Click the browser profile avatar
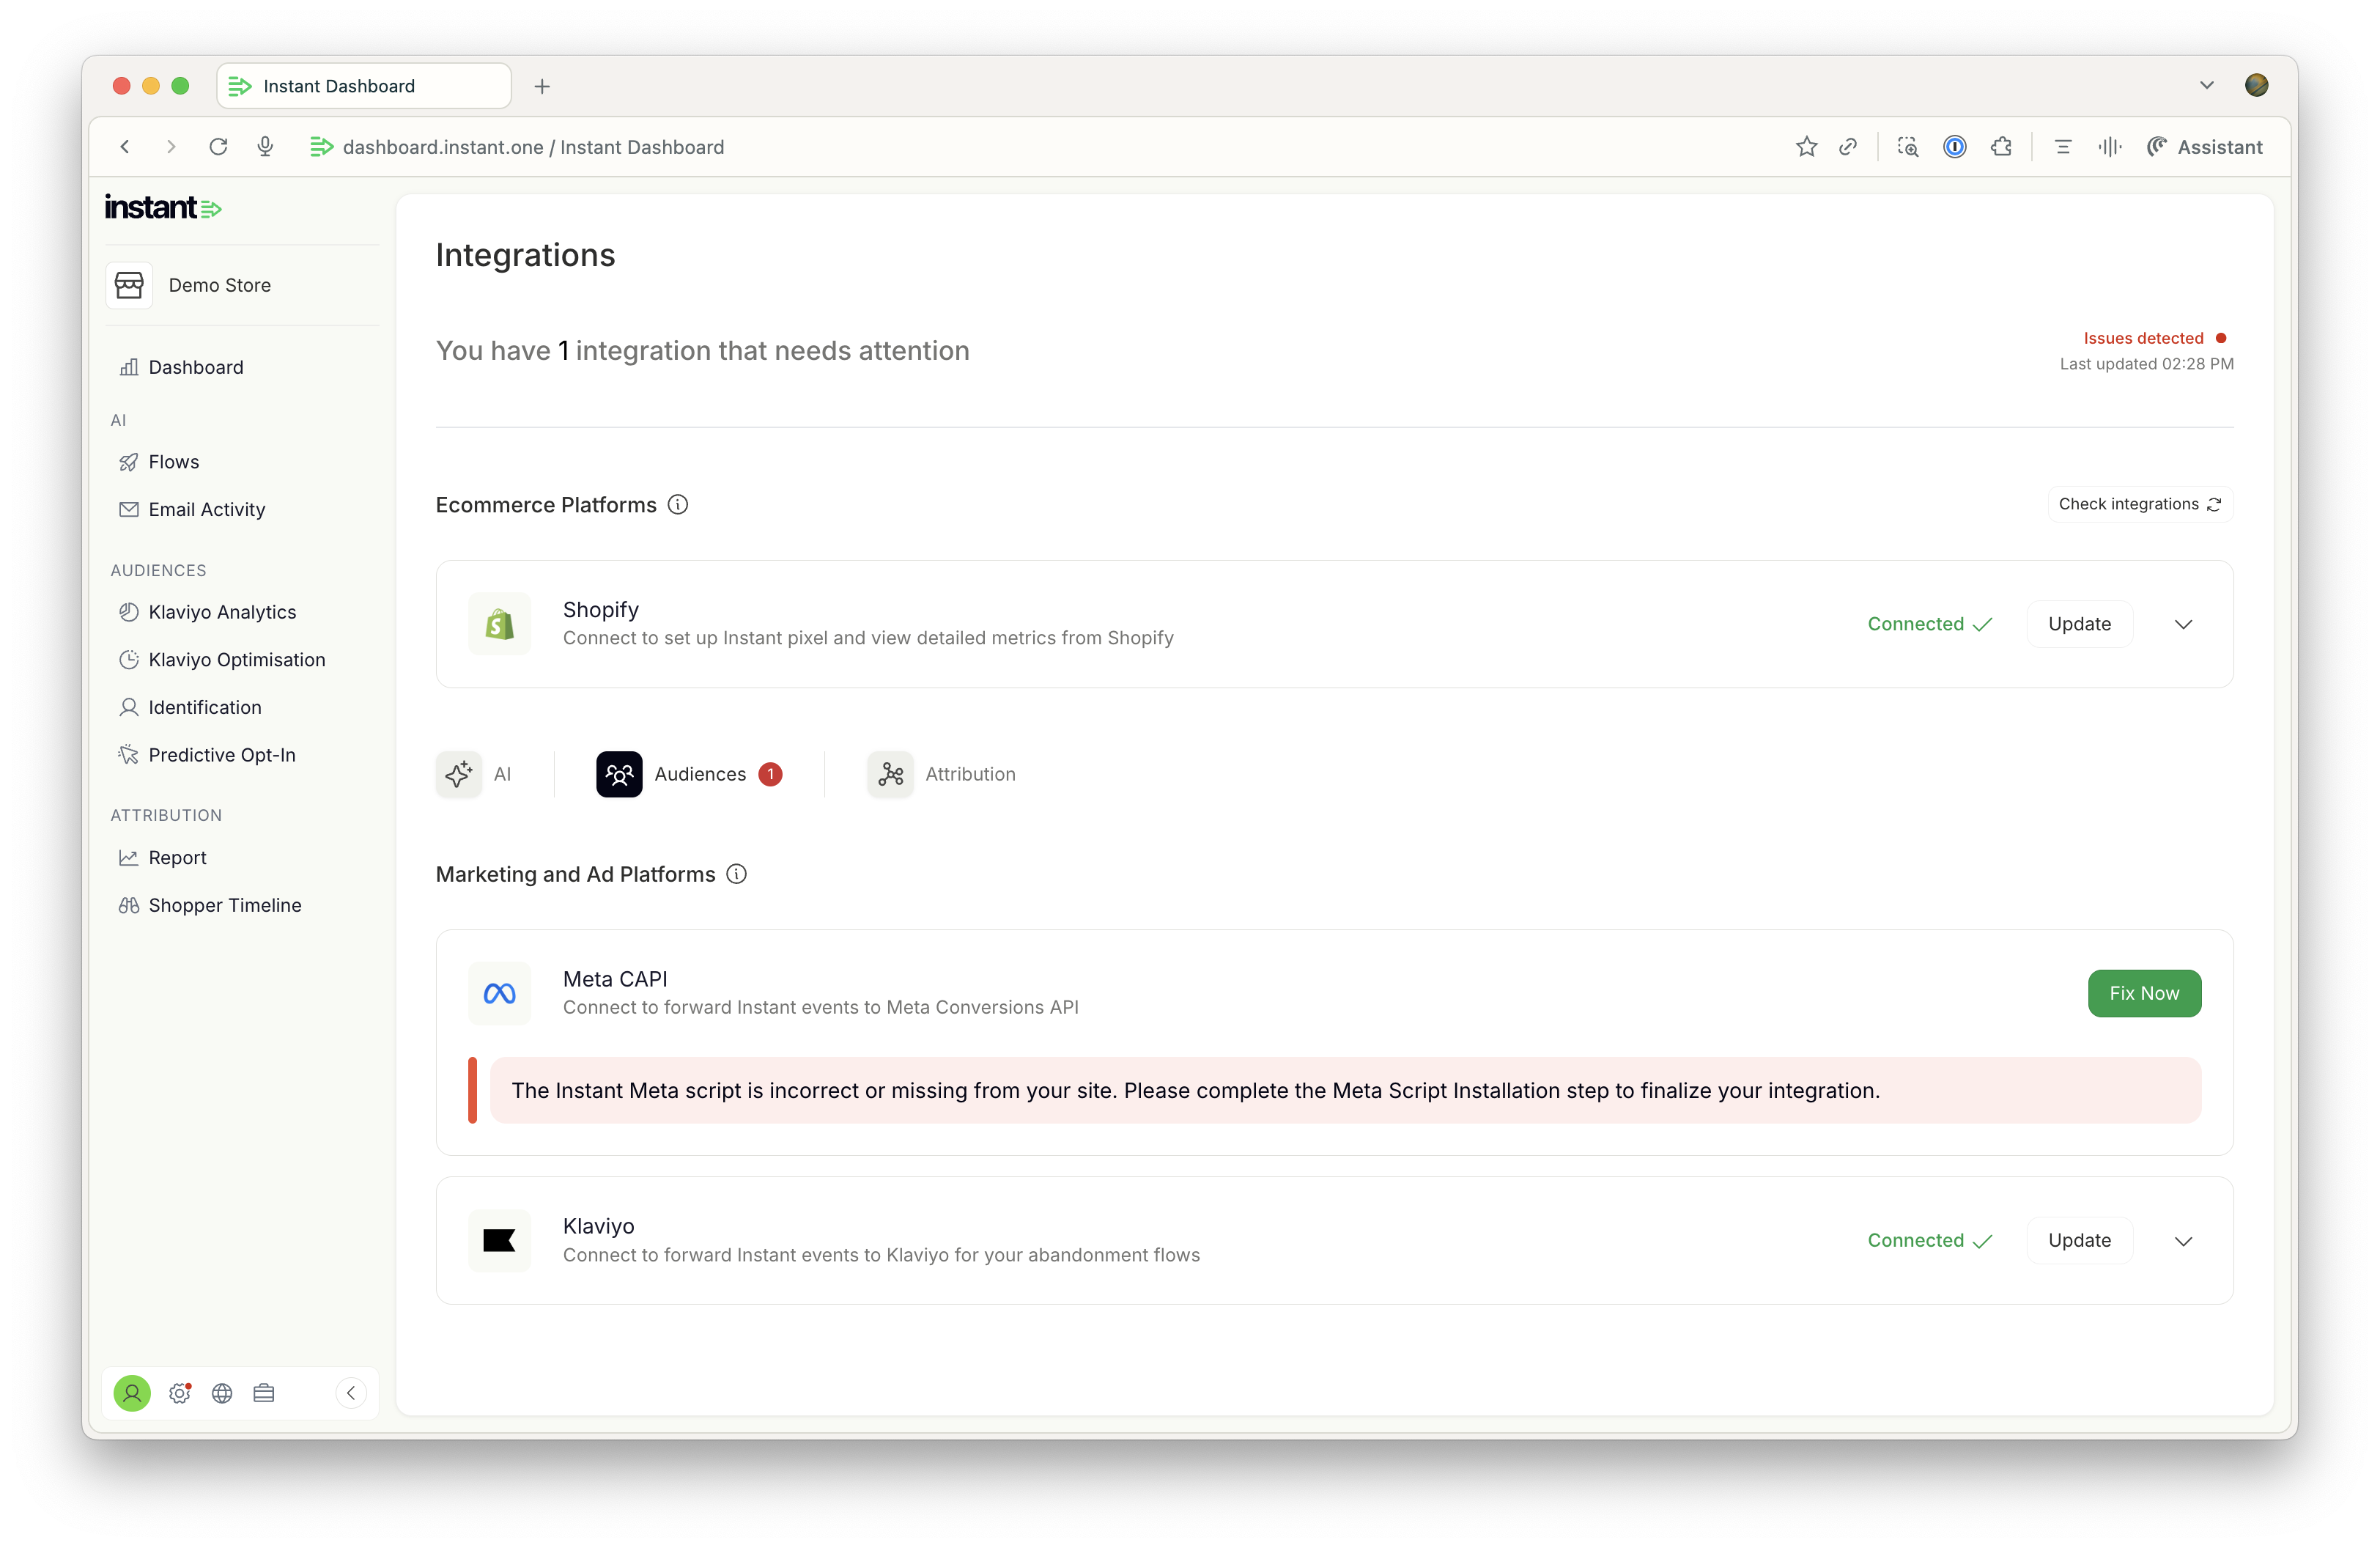The width and height of the screenshot is (2380, 1548). (2256, 85)
